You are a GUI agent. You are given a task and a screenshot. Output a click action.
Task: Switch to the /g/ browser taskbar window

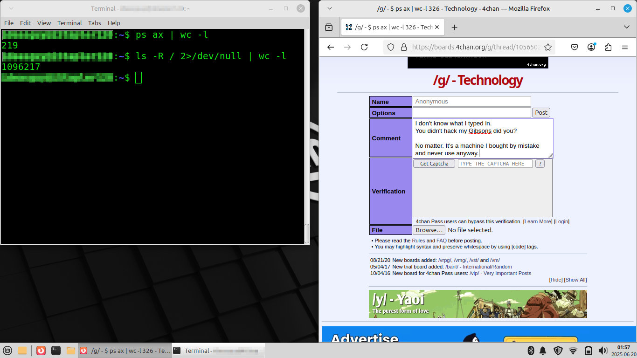[x=125, y=351]
